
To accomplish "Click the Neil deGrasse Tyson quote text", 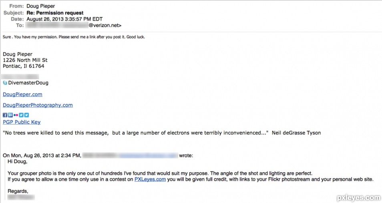I will 162,133.
